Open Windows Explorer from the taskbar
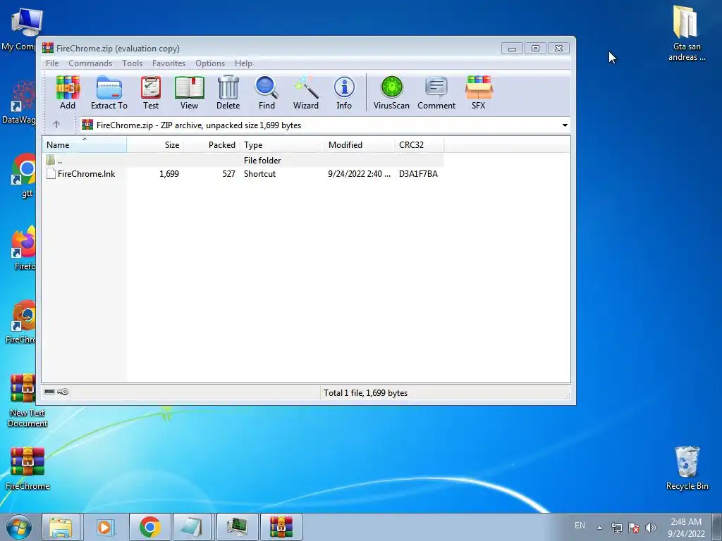Viewport: 722px width, 541px height. 61,527
